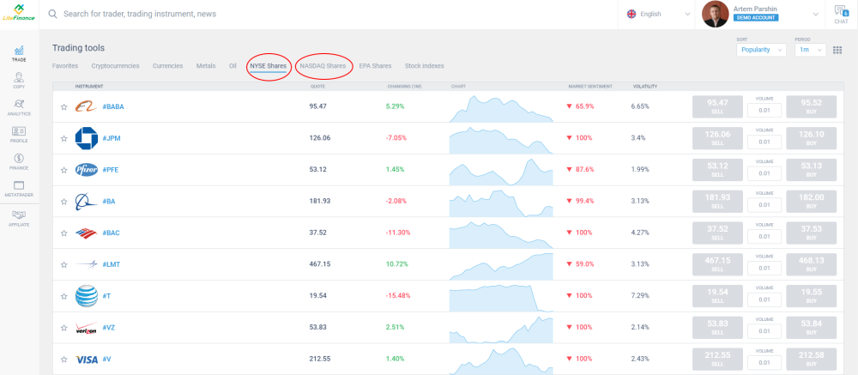Go to Profile in sidebar
This screenshot has height=375, width=858.
coord(19,135)
